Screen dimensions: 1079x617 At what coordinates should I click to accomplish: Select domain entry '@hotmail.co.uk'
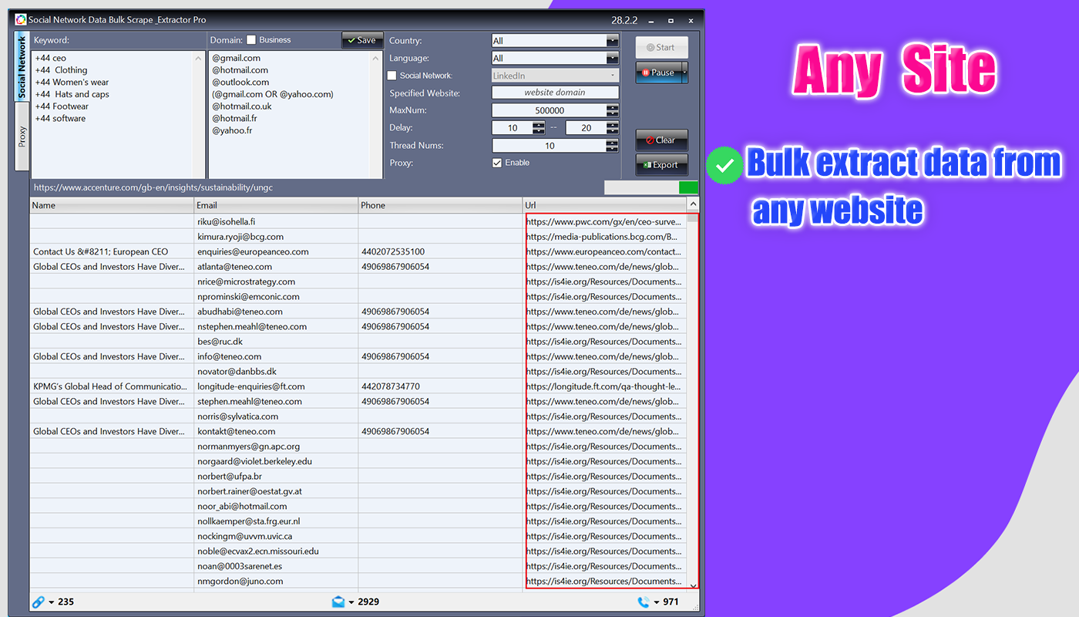[242, 106]
